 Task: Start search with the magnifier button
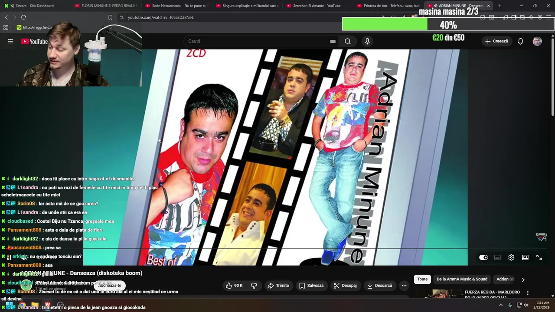(x=348, y=41)
